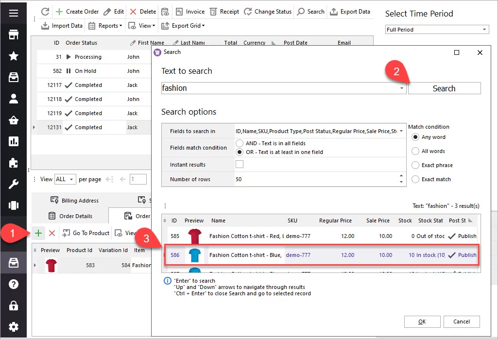The width and height of the screenshot is (498, 339).
Task: Click the refresh icon in toolbar
Action: click(45, 12)
